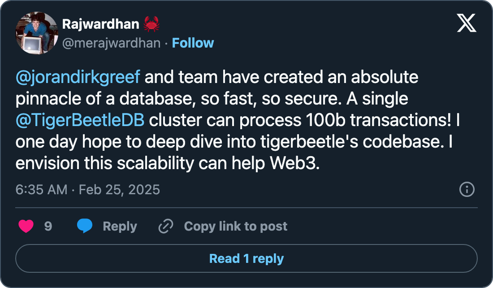
Task: Click Copy link to post text
Action: tap(235, 226)
